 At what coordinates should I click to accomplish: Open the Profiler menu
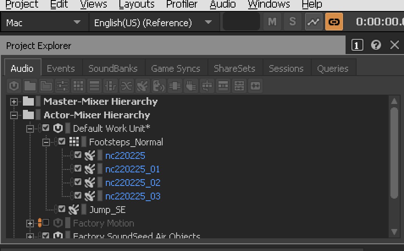[182, 4]
